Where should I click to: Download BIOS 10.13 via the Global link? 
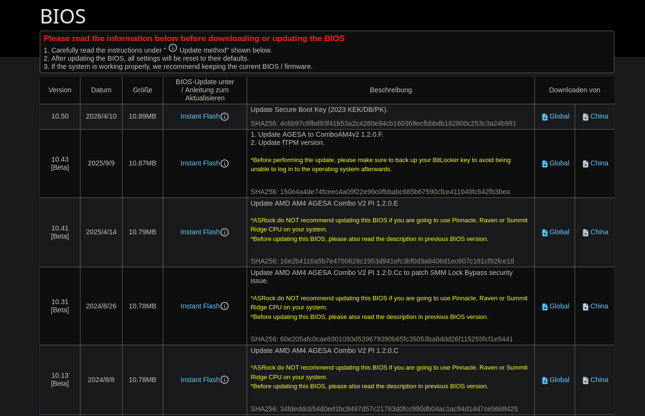[559, 380]
